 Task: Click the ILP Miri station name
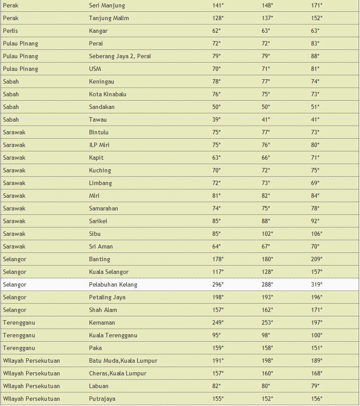pyautogui.click(x=99, y=145)
